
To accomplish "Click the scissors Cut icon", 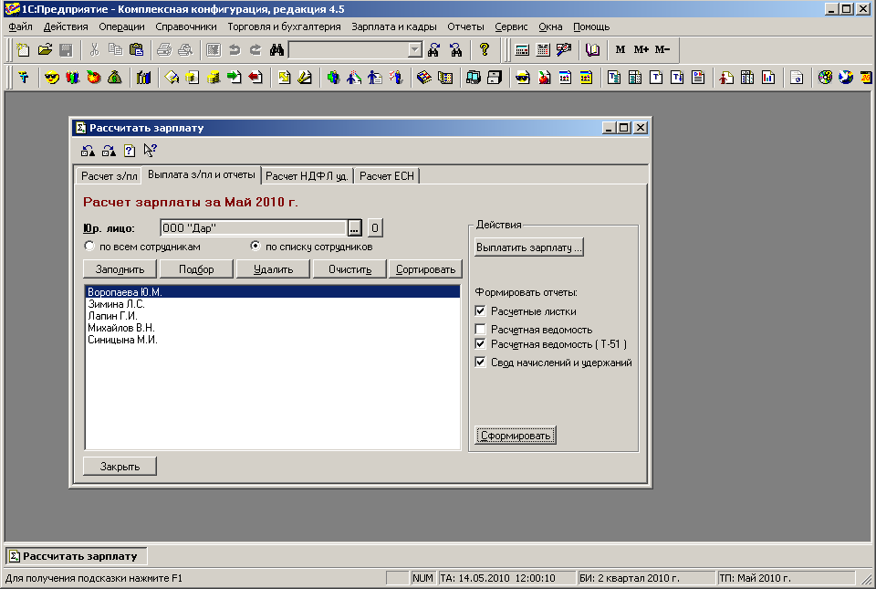I will (94, 49).
